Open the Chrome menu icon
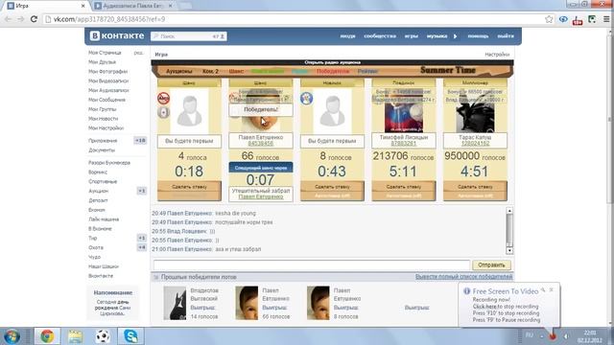The height and width of the screenshot is (345, 614). tap(606, 19)
